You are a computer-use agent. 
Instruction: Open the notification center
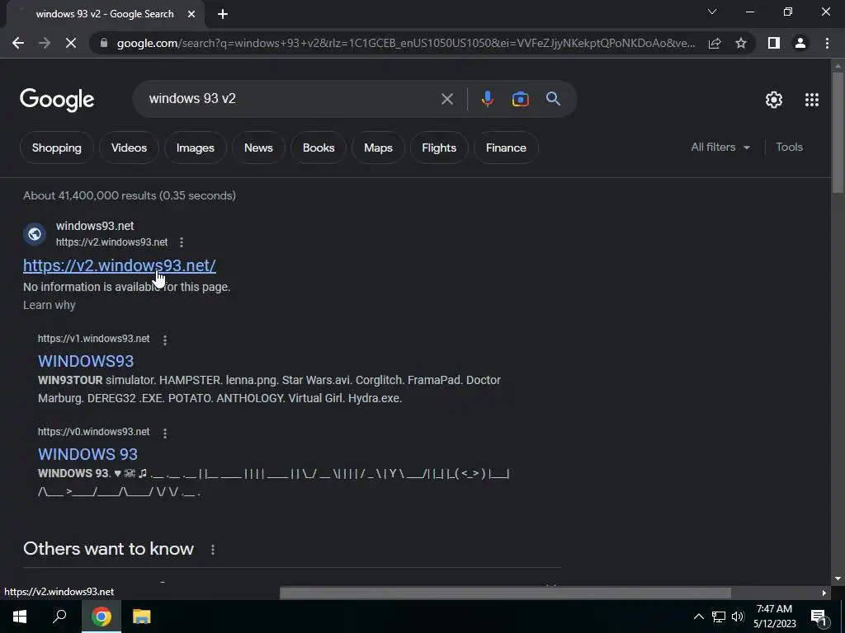point(819,617)
